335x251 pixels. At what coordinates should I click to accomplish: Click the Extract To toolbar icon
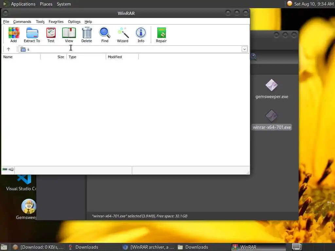(x=32, y=35)
